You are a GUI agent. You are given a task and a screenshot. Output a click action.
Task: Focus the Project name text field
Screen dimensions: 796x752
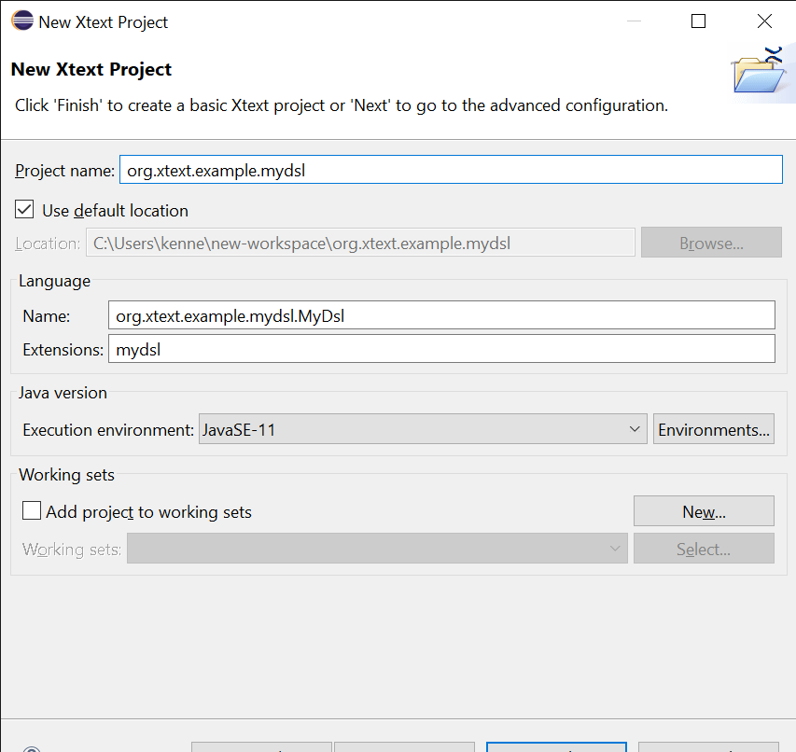click(x=451, y=170)
